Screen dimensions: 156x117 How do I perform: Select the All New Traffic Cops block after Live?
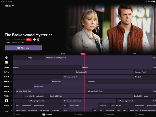click(x=119, y=91)
